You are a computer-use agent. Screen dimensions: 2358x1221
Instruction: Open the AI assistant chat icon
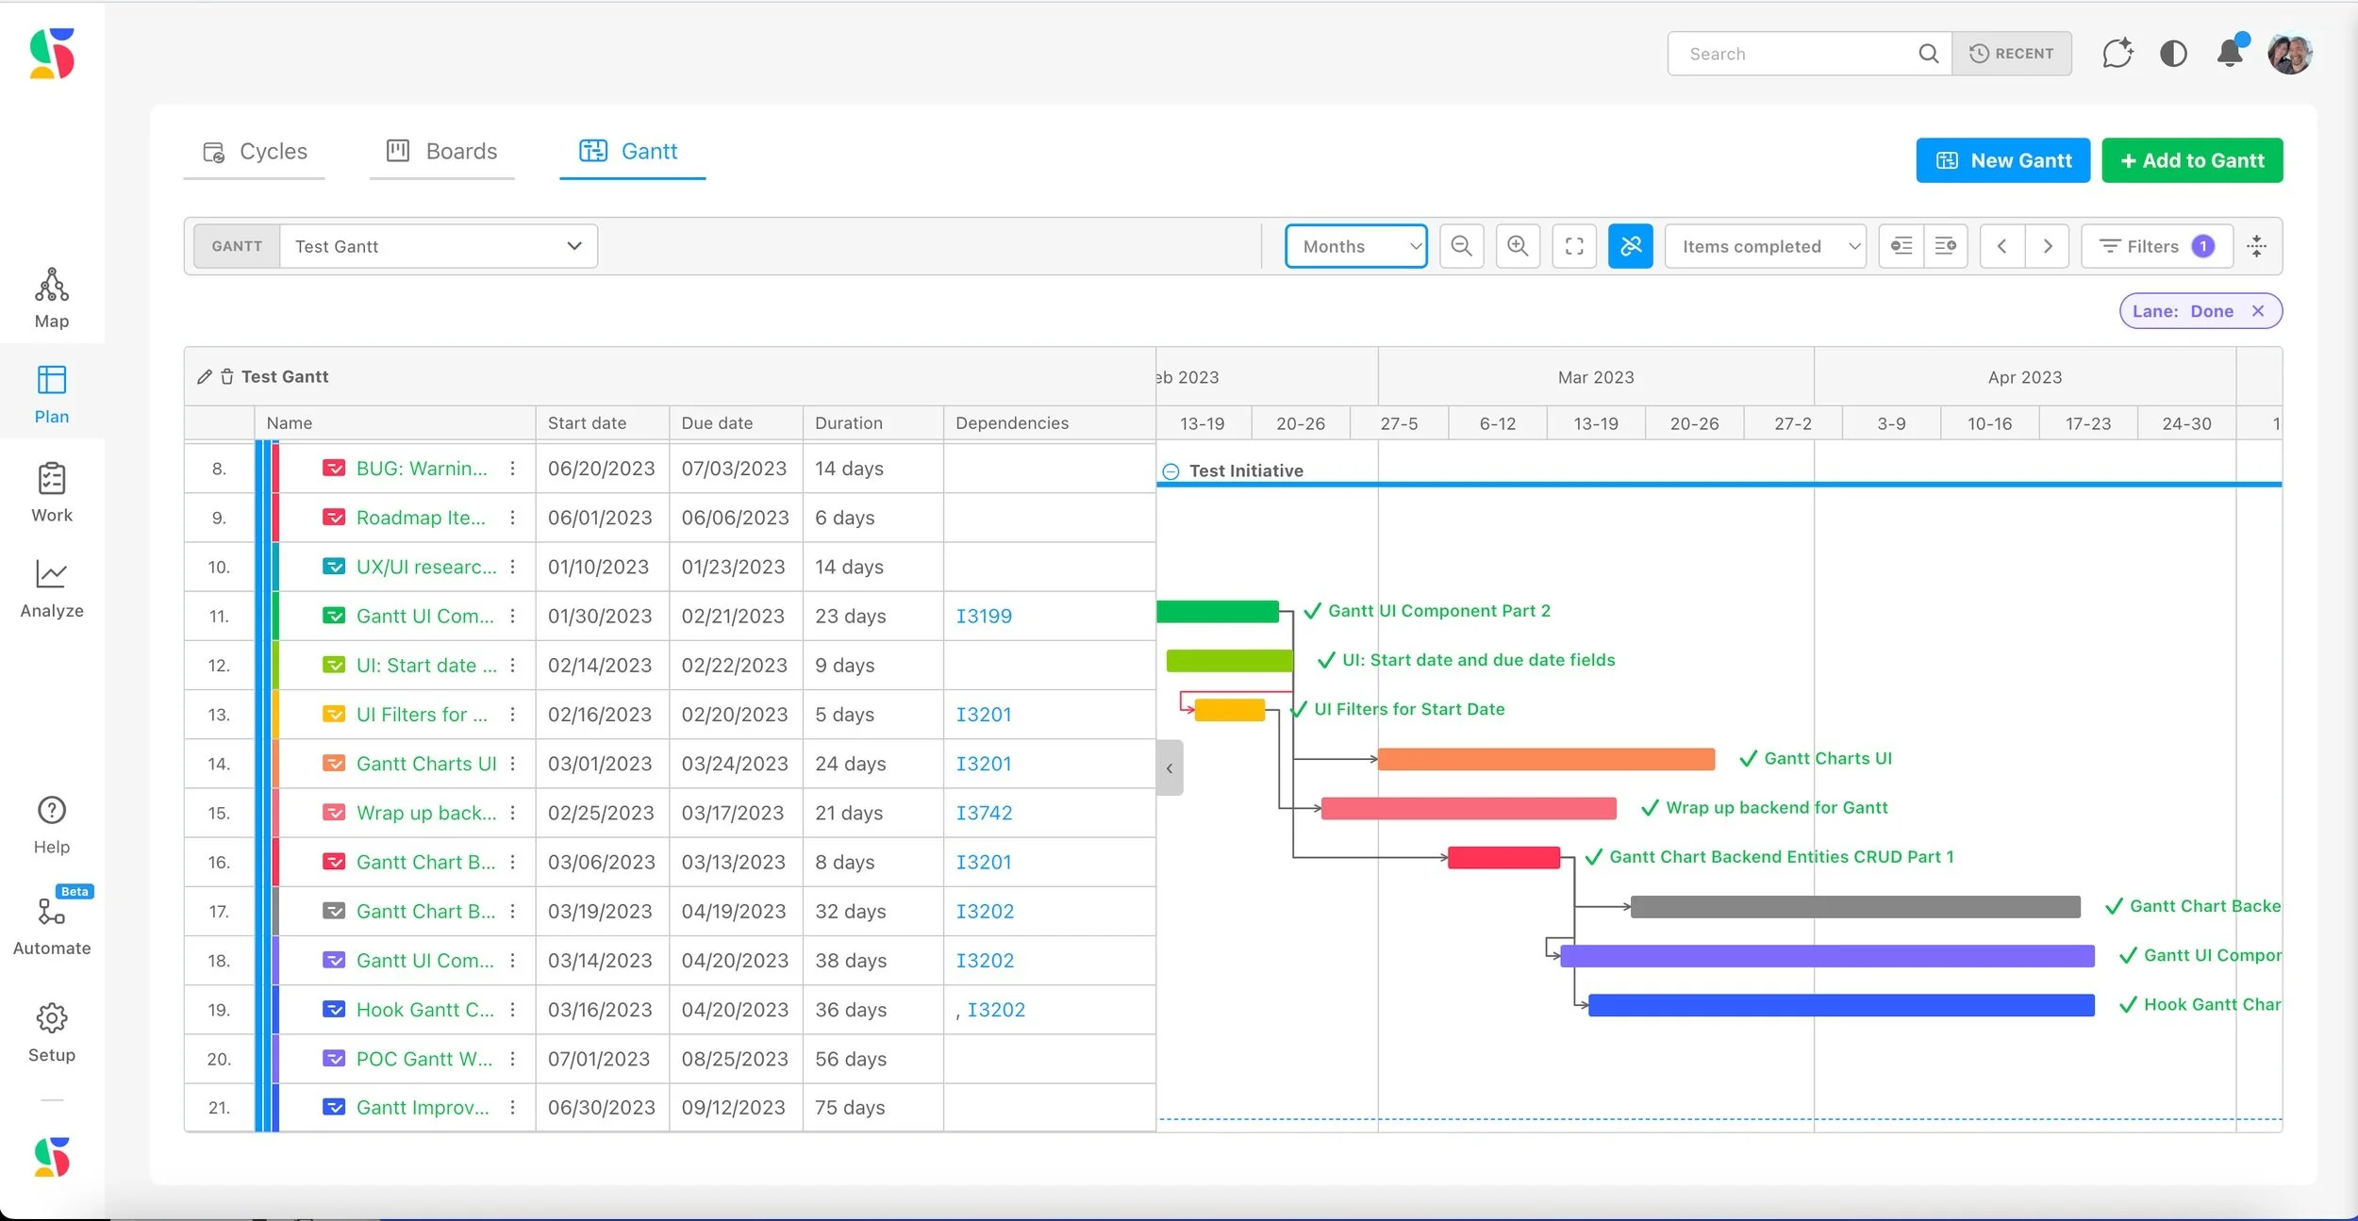[x=2117, y=54]
